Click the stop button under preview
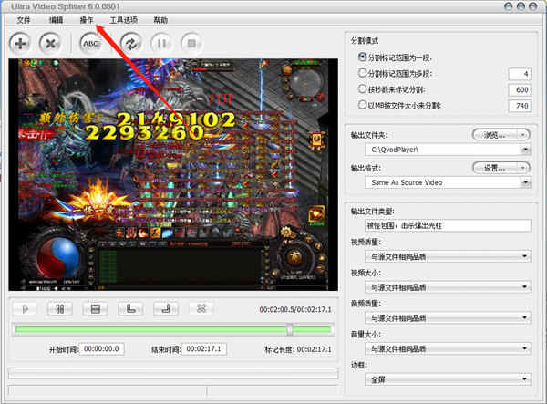 pos(95,309)
